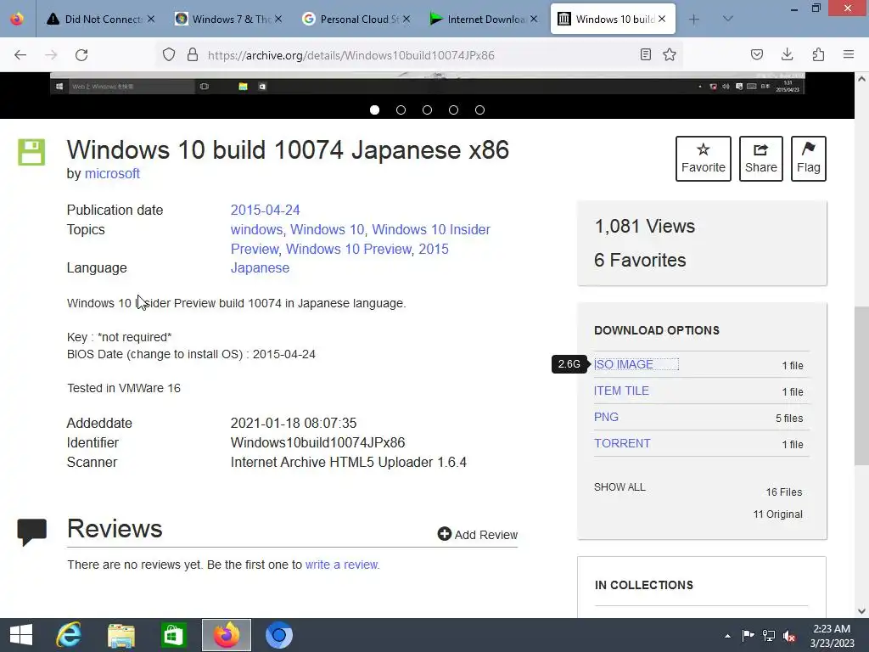869x652 pixels.
Task: Open the tracking protection shield icon
Action: pyautogui.click(x=169, y=54)
